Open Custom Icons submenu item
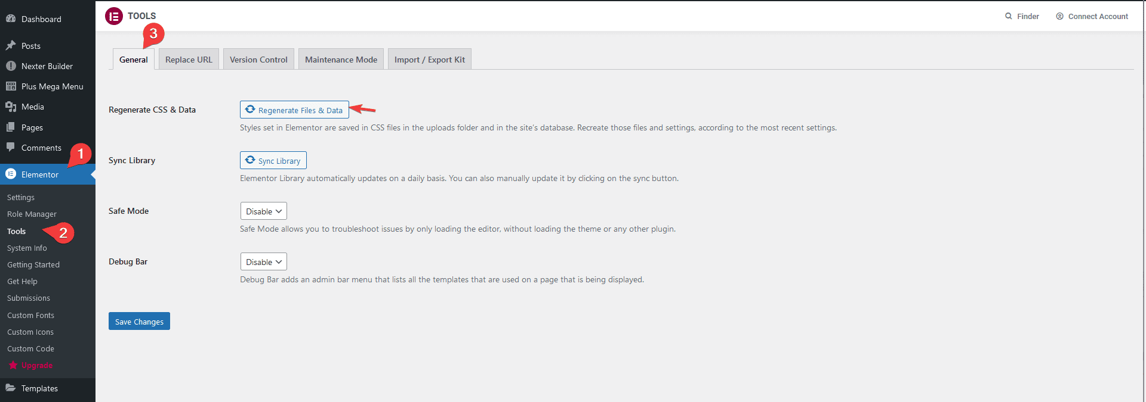This screenshot has width=1146, height=402. pos(30,332)
